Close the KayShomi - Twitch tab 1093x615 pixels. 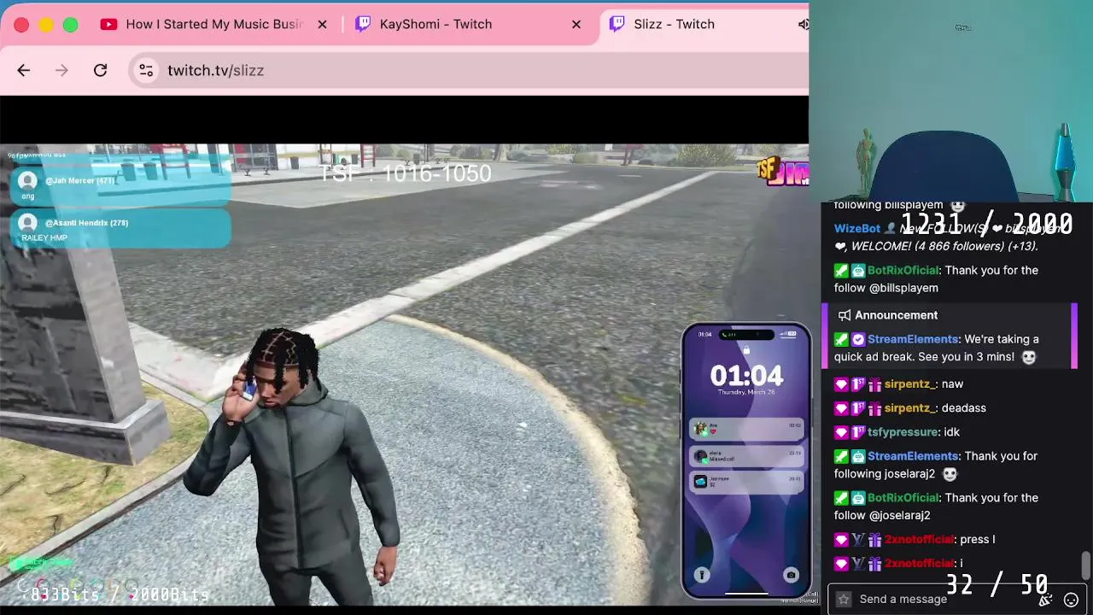pyautogui.click(x=576, y=25)
